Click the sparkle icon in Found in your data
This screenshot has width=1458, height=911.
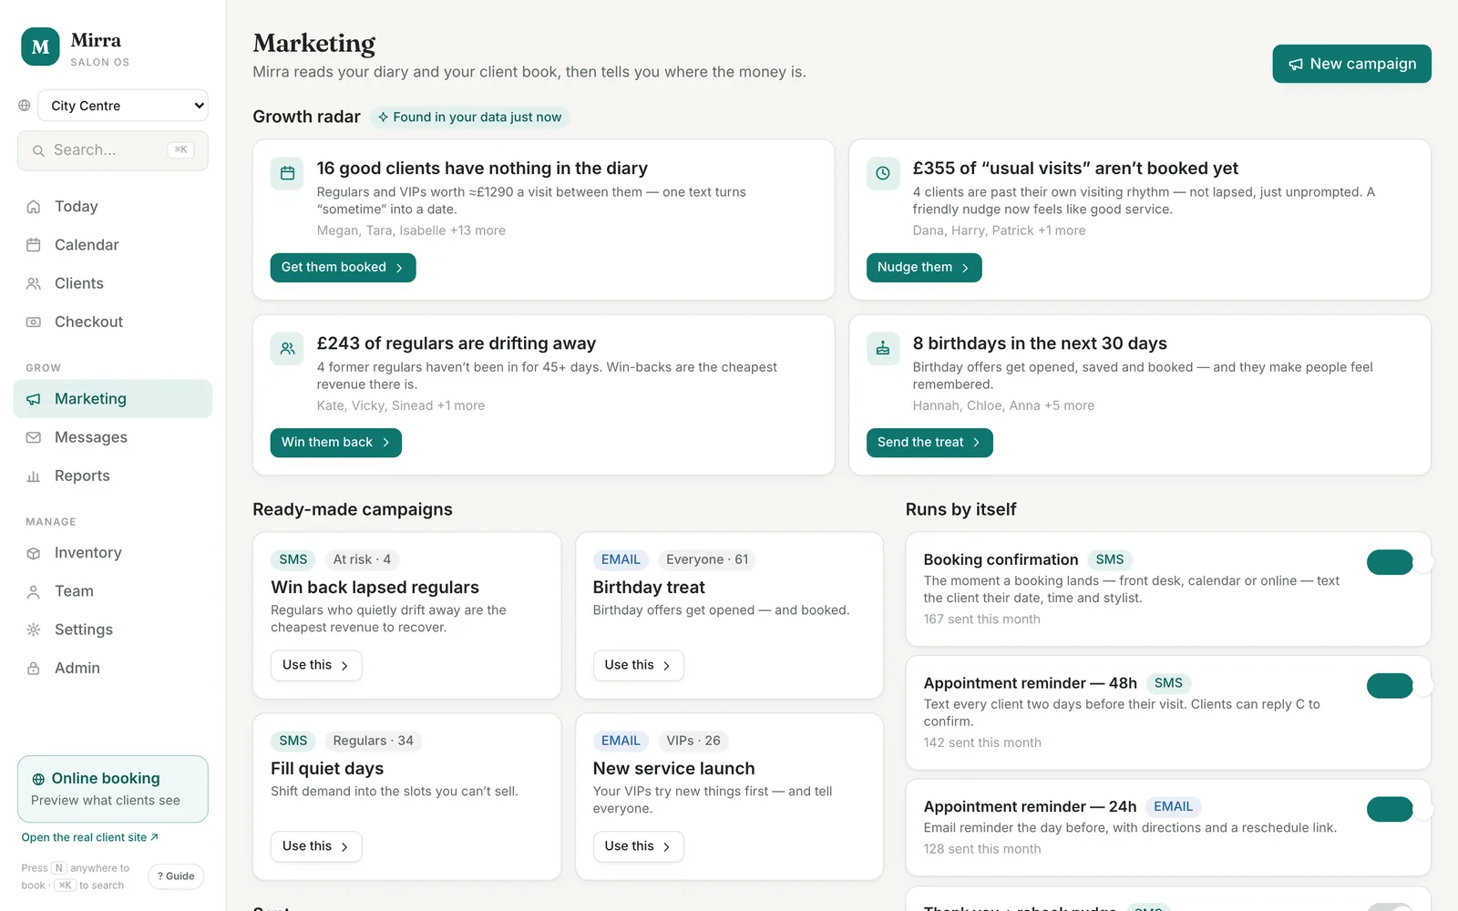(384, 118)
